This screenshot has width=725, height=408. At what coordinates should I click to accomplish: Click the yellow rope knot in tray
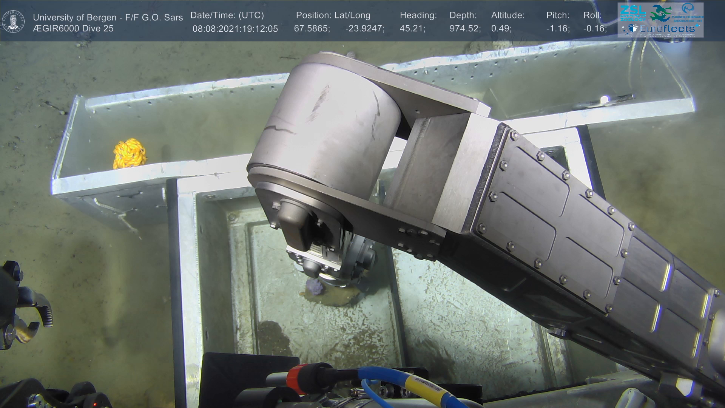pyautogui.click(x=130, y=153)
